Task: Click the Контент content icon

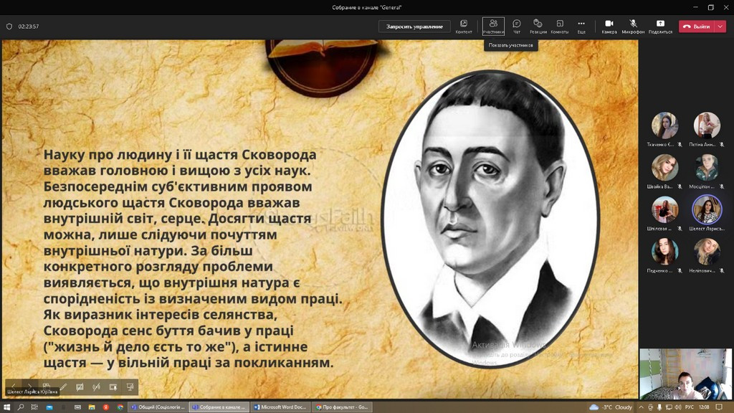Action: pyautogui.click(x=464, y=26)
